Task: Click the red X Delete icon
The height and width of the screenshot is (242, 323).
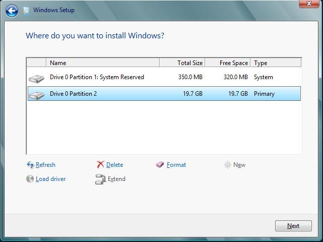Action: tap(100, 165)
